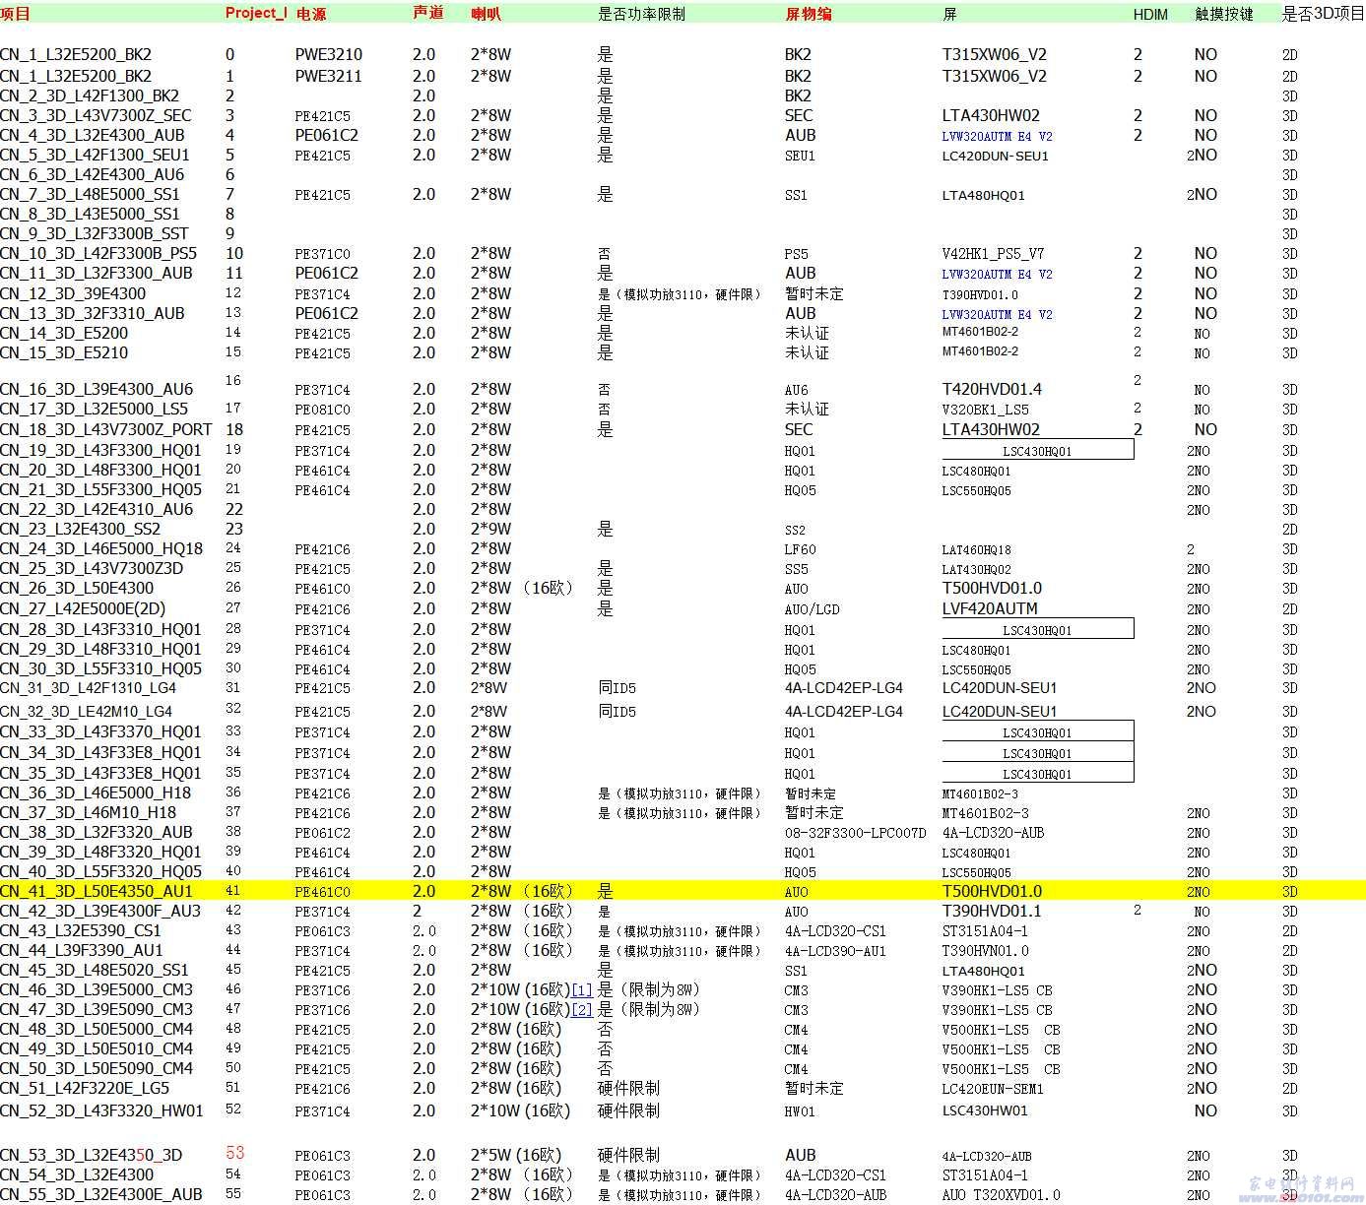Viewport: 1366px width, 1205px height.
Task: Click the highlighted CN_41_3D_L50E4350_AU1 cell
Action: pyautogui.click(x=97, y=892)
